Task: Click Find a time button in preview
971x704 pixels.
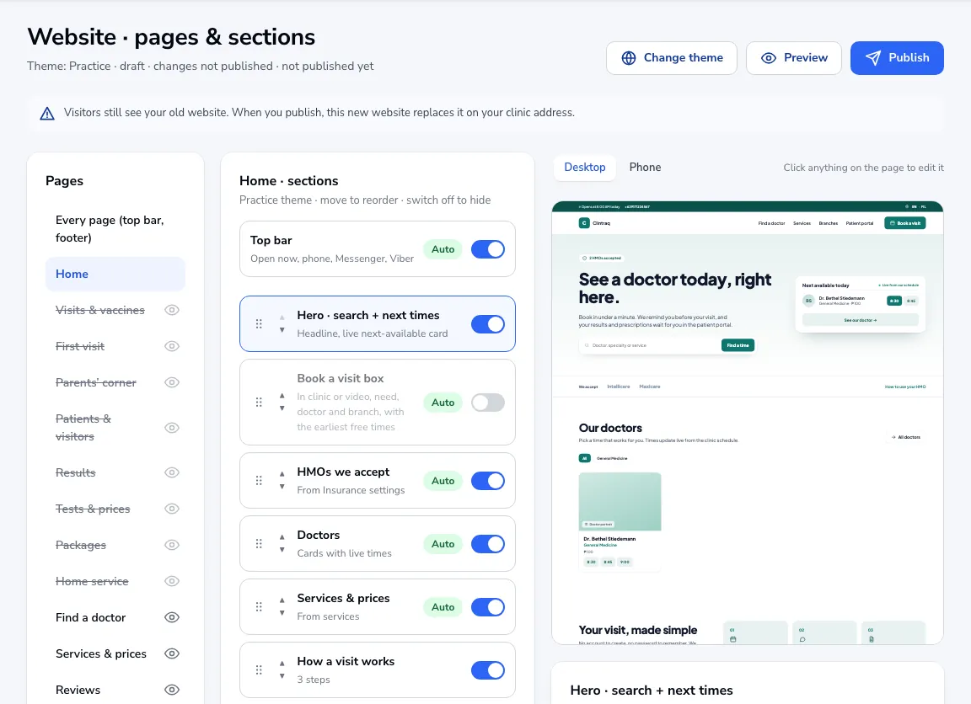Action: coord(738,345)
